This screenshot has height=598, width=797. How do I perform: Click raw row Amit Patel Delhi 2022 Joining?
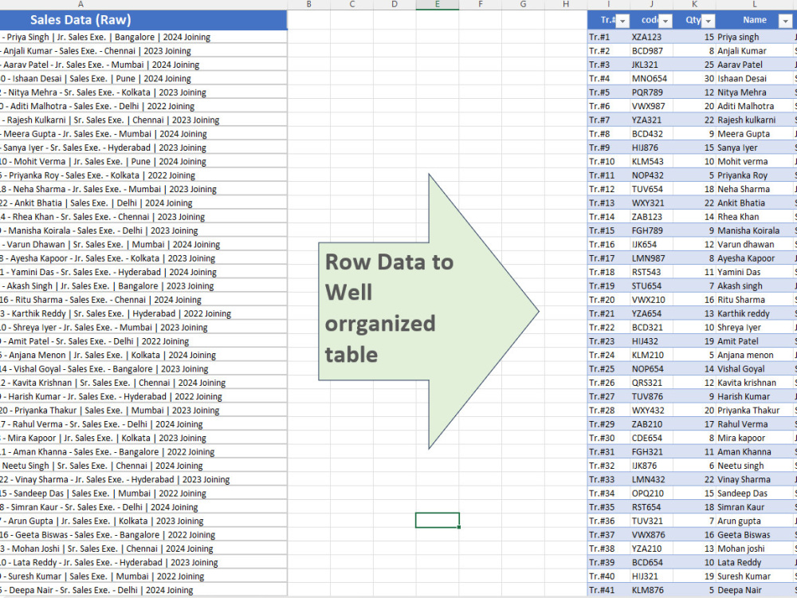143,341
